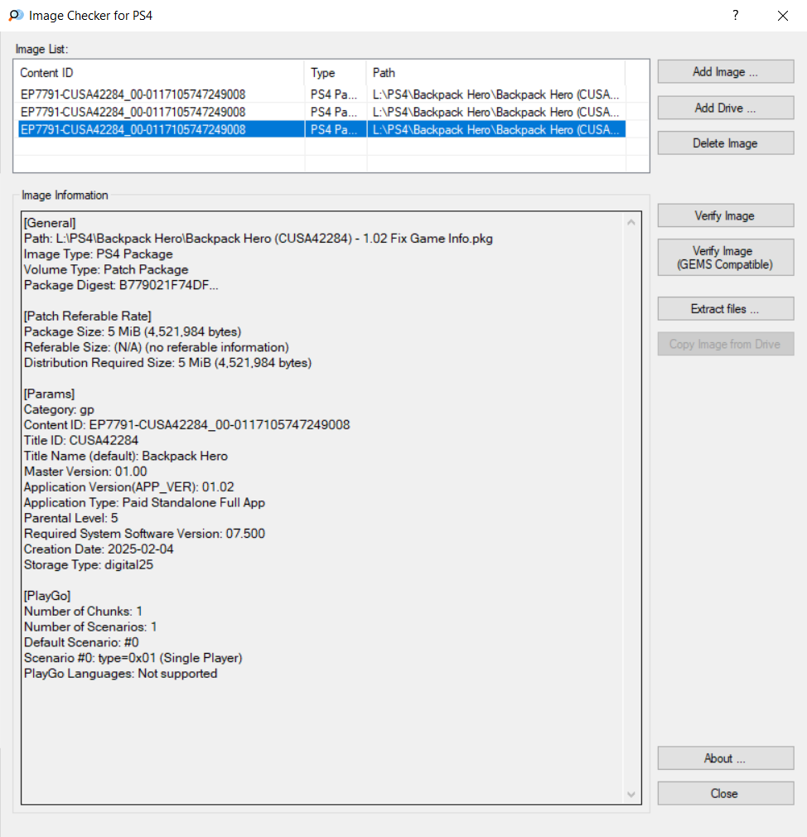Click the Referable Size (N/A) line
This screenshot has height=837, width=807.
[157, 347]
